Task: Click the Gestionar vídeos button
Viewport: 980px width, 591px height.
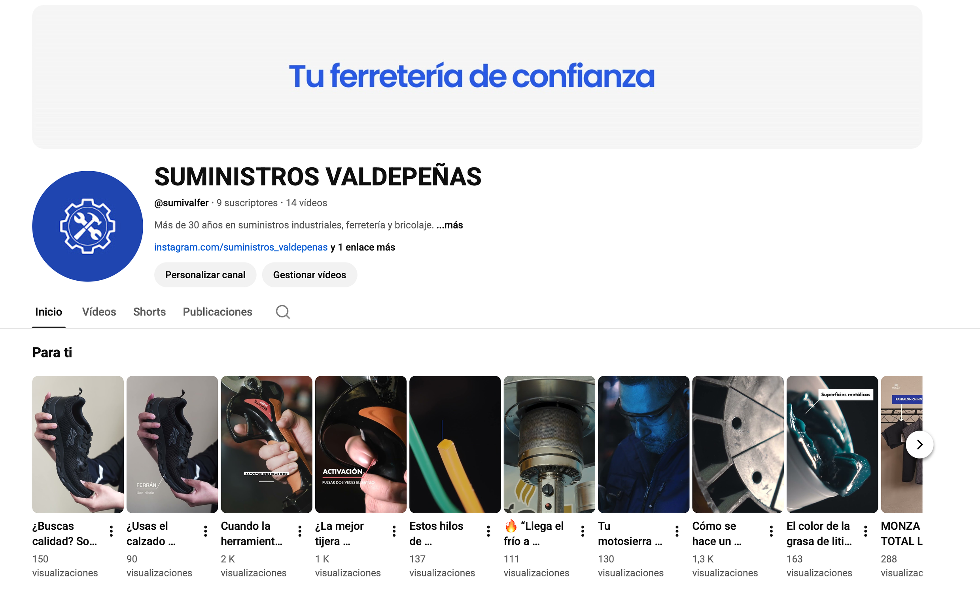Action: point(309,275)
